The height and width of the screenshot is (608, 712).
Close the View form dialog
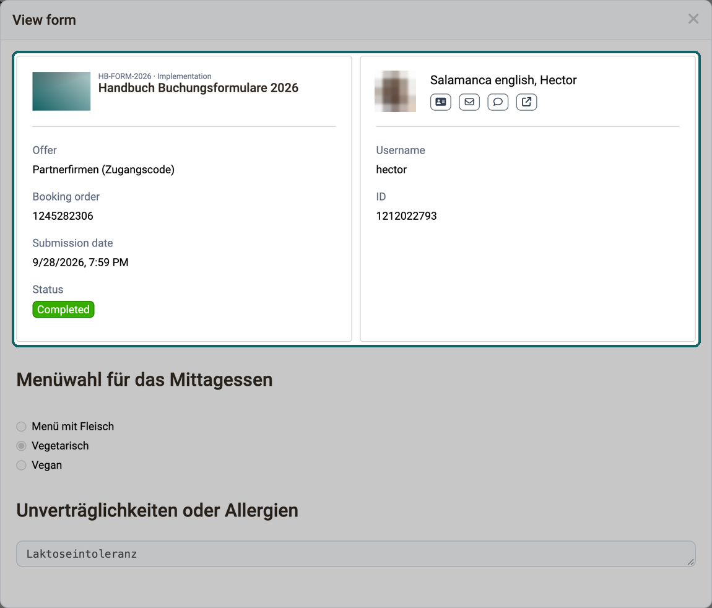coord(693,19)
